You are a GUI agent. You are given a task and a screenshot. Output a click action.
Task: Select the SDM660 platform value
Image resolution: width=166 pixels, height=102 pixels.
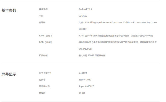click(x=83, y=16)
